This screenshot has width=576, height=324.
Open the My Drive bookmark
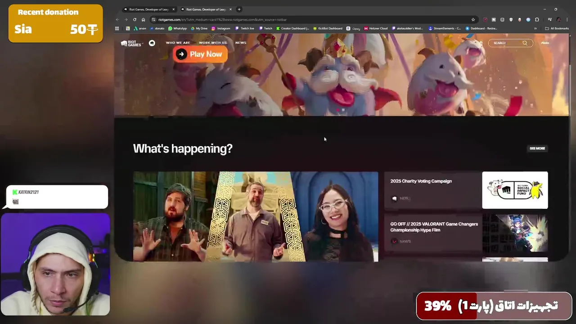point(199,28)
